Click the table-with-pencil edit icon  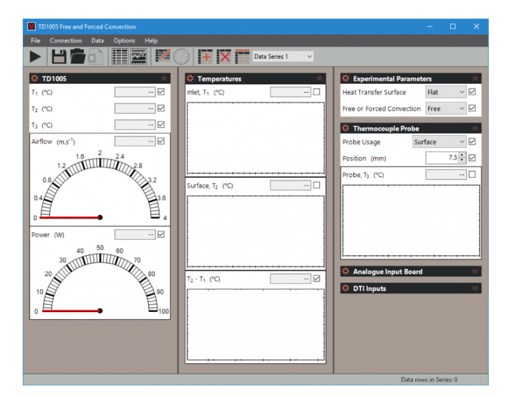(x=163, y=56)
